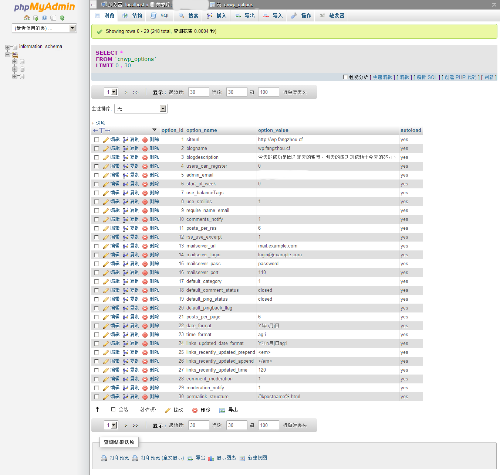Click the copy icon for admin_email row
Viewport: 500px width, 475px height.
coord(125,175)
